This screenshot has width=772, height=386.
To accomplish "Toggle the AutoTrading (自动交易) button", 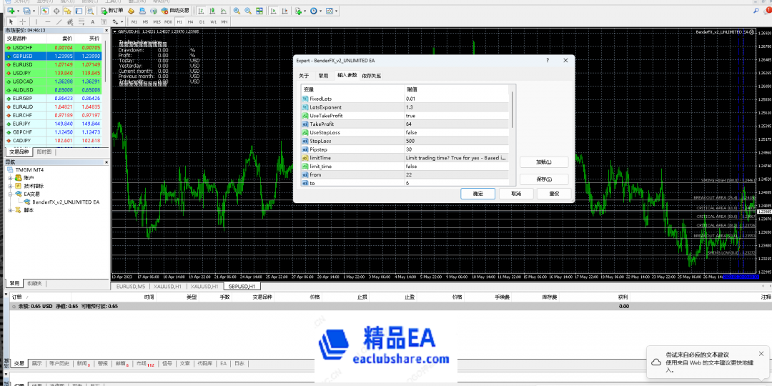I will tap(176, 11).
